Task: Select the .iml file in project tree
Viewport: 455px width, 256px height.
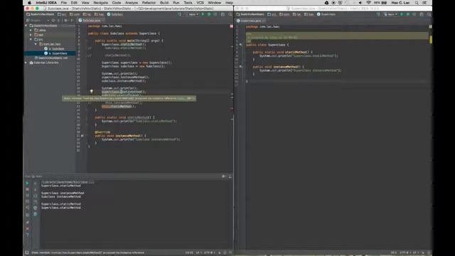Action: tap(51, 58)
